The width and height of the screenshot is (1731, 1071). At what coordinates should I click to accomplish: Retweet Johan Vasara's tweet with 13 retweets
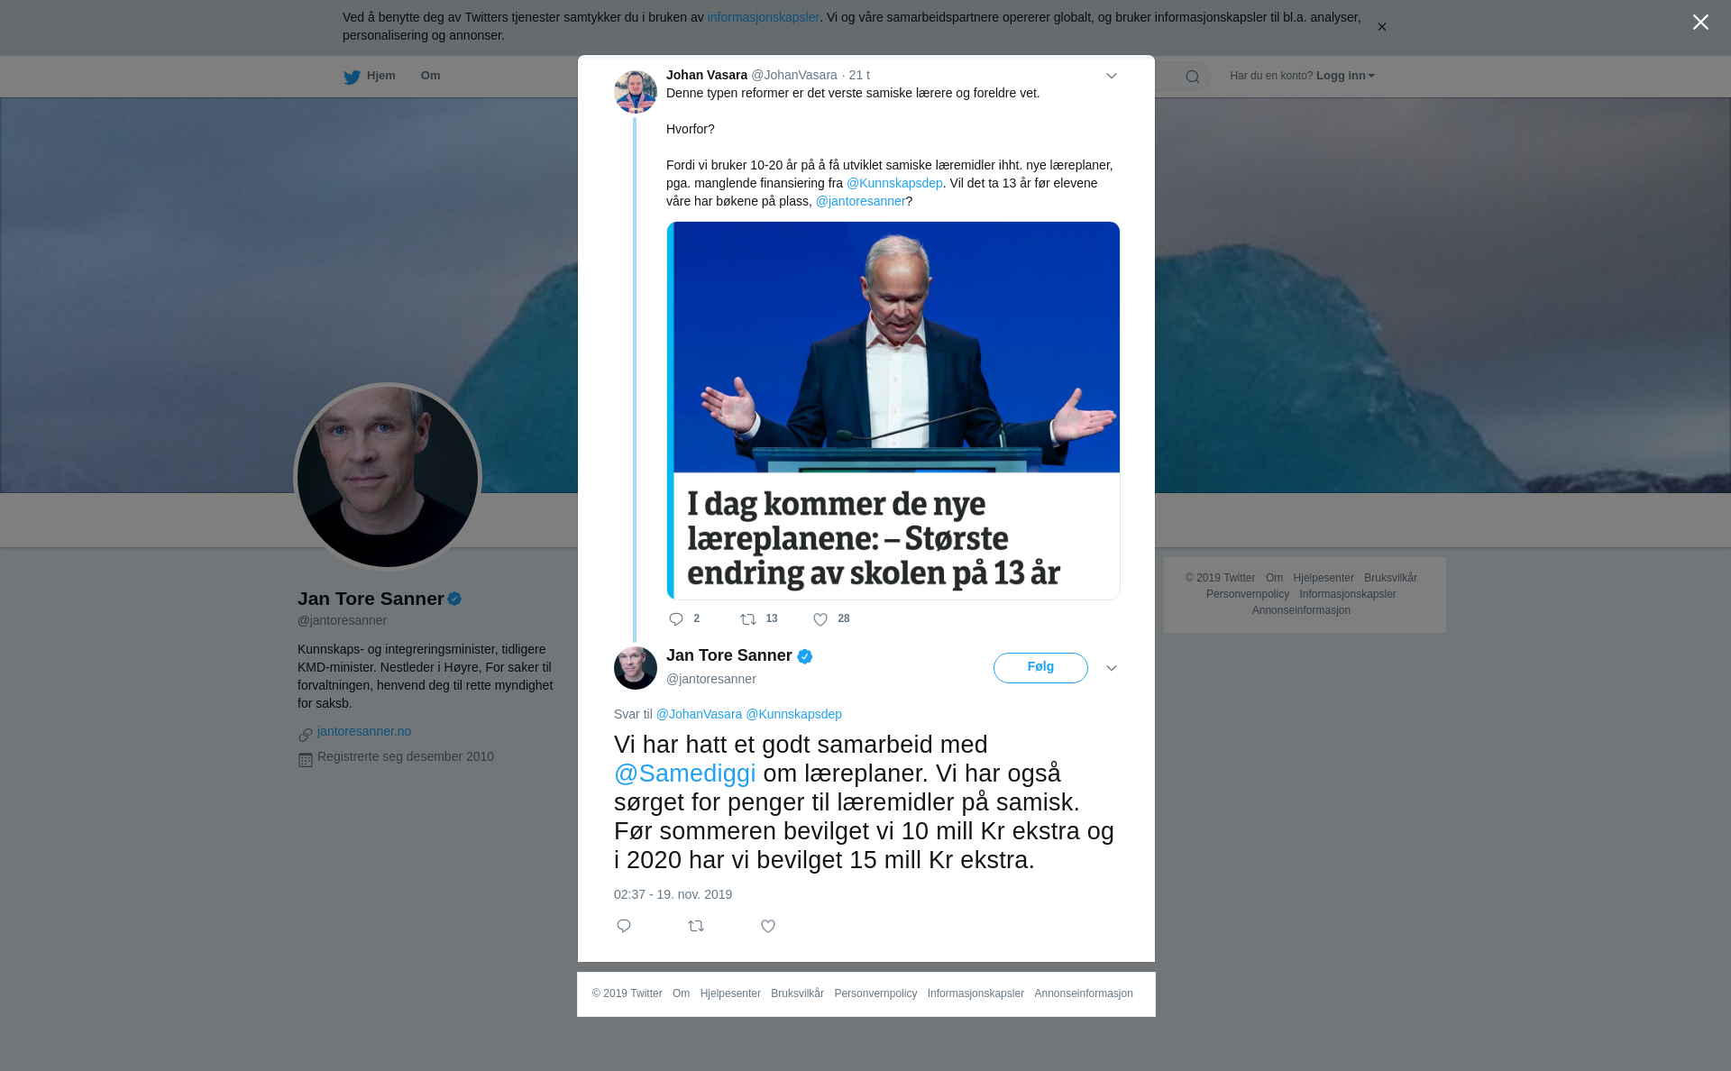[x=748, y=619]
